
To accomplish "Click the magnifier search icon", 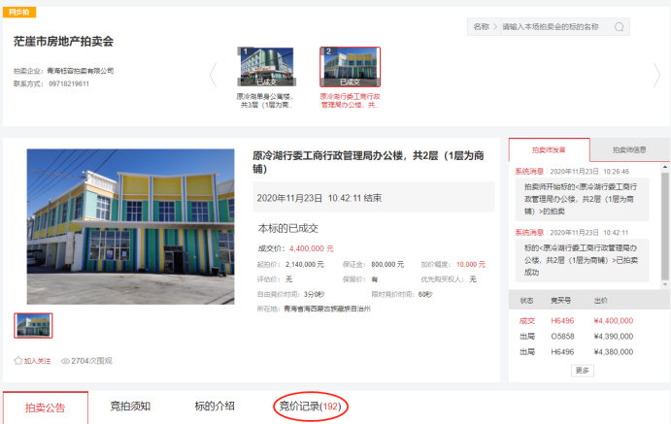I will point(620,27).
